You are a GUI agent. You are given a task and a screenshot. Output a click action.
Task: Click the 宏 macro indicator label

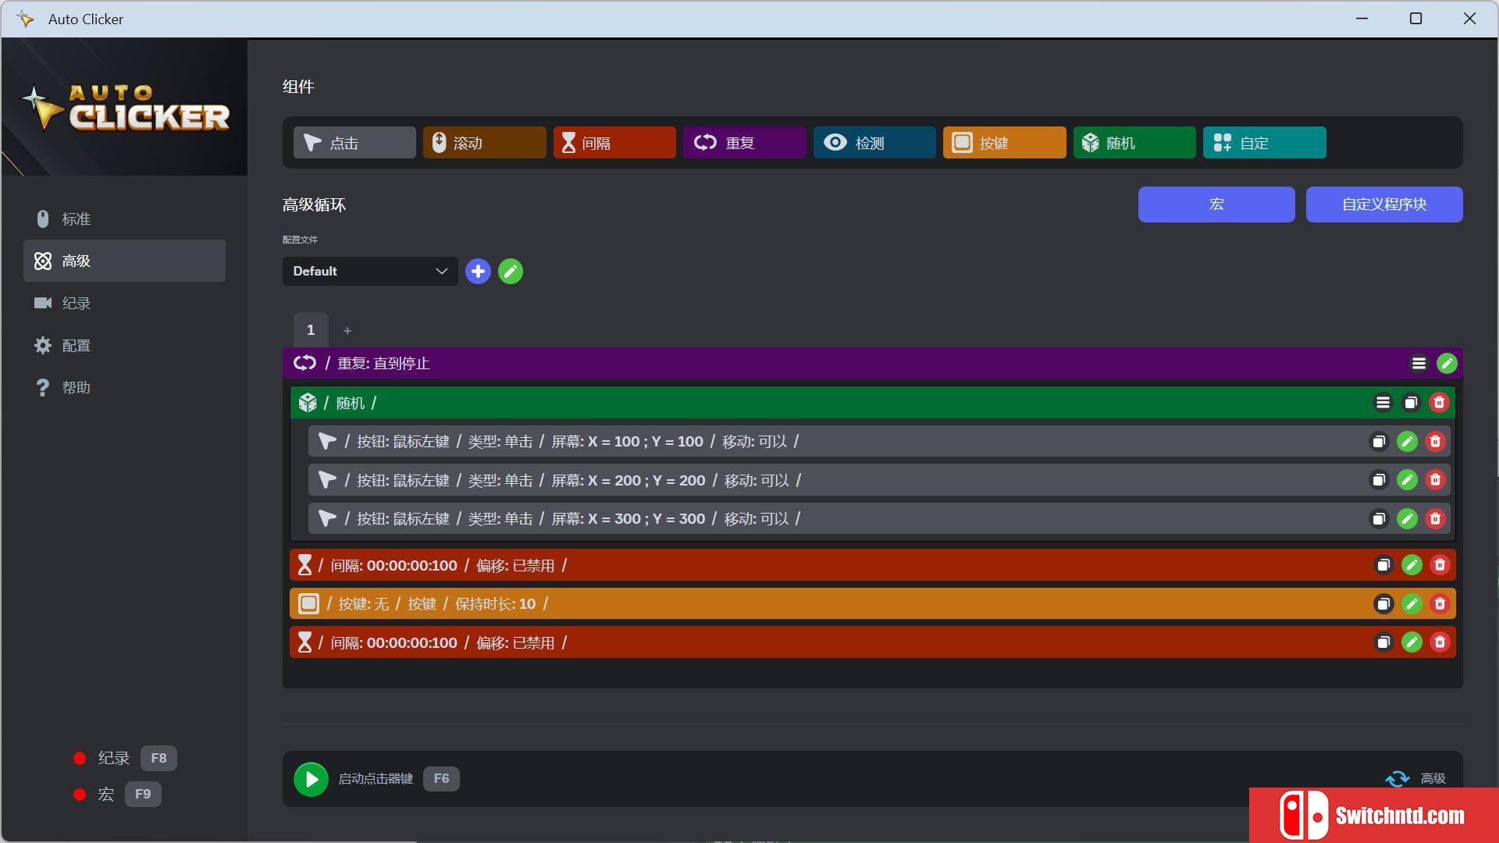[106, 795]
